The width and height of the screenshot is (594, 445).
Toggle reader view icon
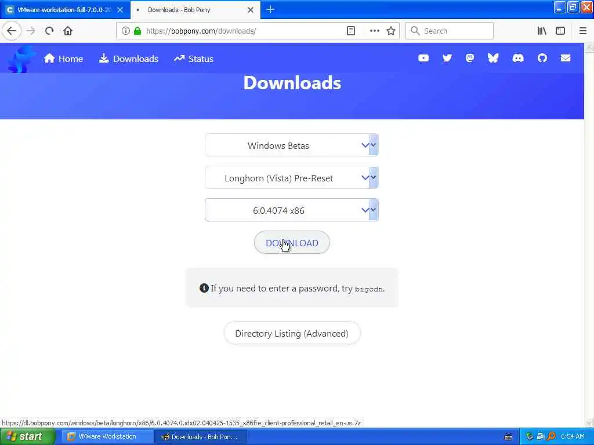tap(351, 31)
